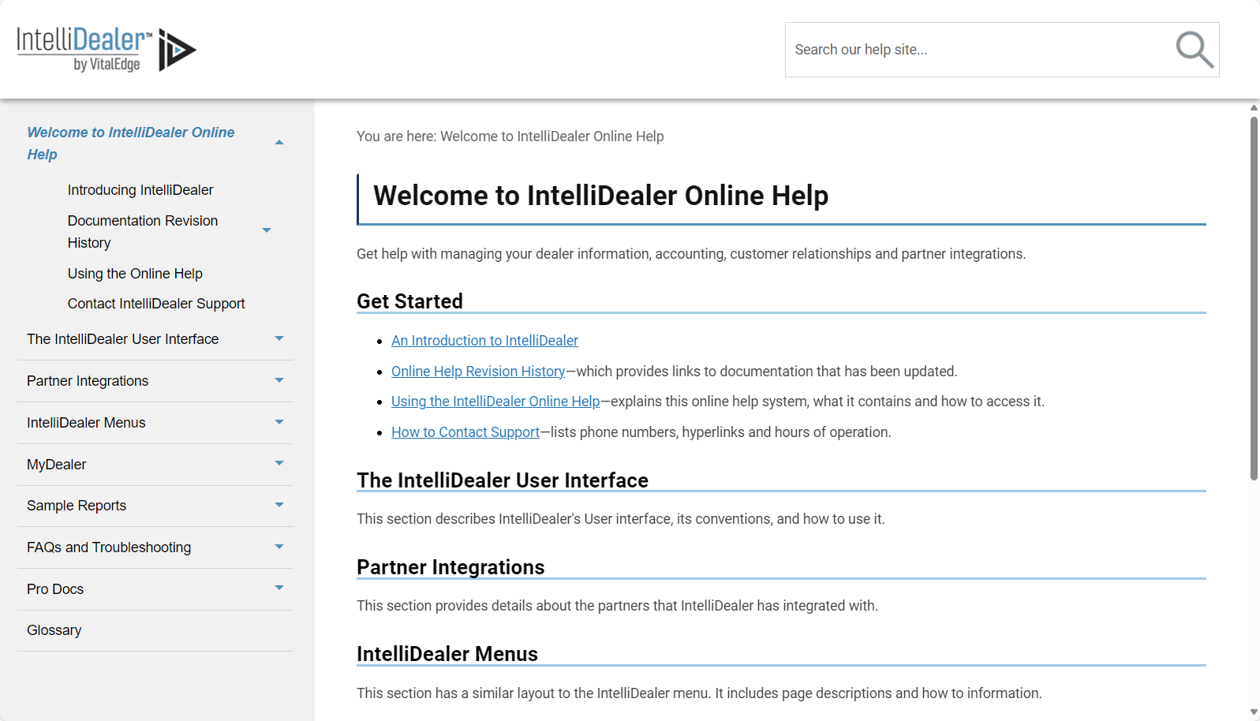Open Contact IntelliDealer Support sidebar item
This screenshot has width=1260, height=721.
pos(156,304)
